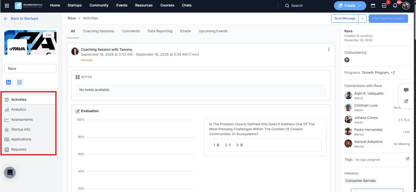The height and width of the screenshot is (192, 416).
Task: Click the Evaluation pencil icon
Action: 78,111
